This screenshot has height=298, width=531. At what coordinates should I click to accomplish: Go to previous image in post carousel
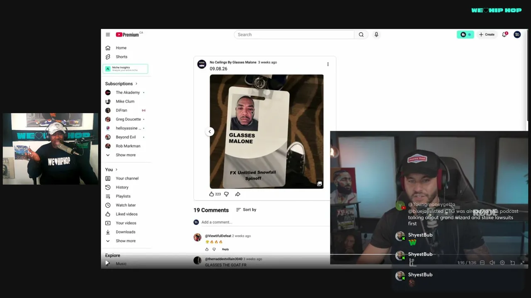click(209, 132)
